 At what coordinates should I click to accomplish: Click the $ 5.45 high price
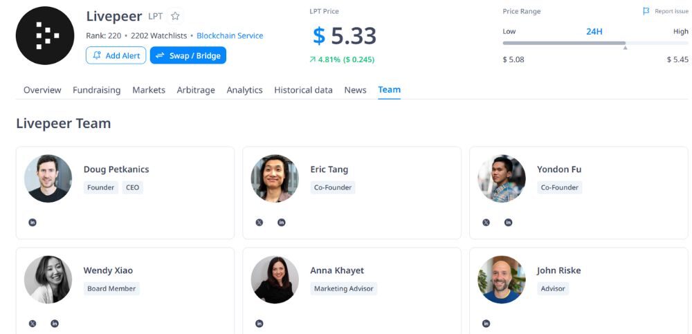coord(677,59)
